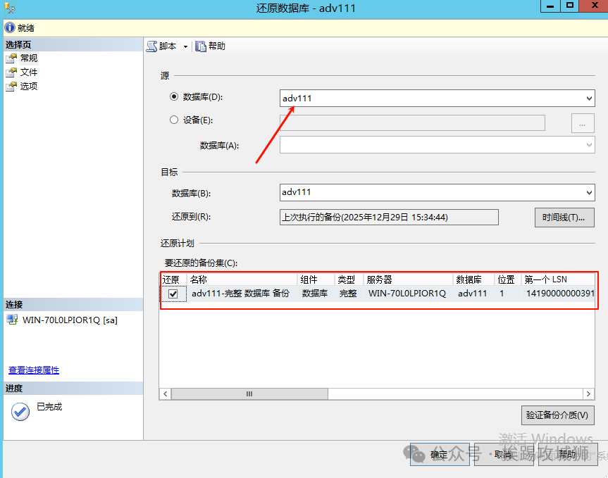Open the 查看连接属性 link

click(x=34, y=370)
